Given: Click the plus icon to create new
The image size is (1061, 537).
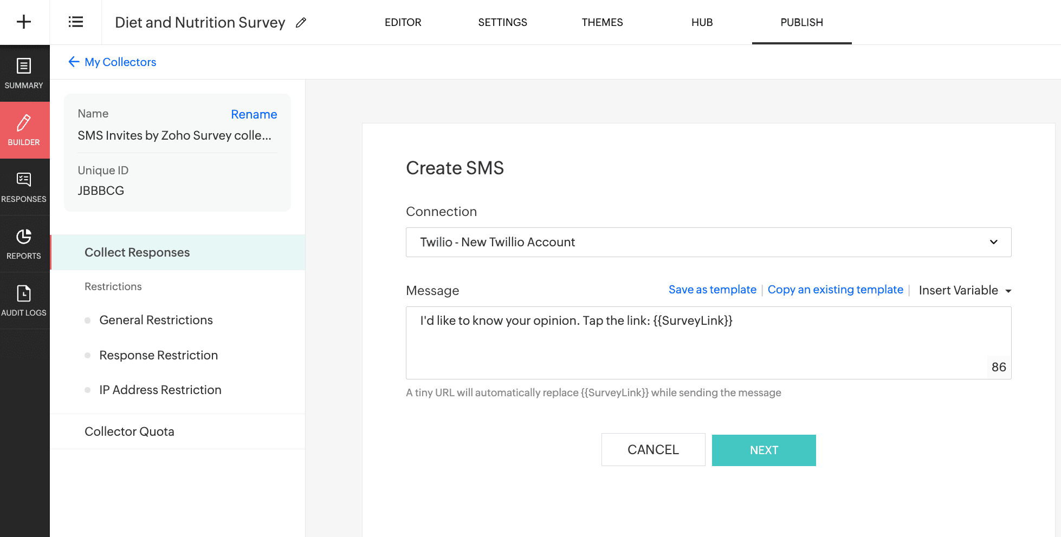Looking at the screenshot, I should 24,22.
